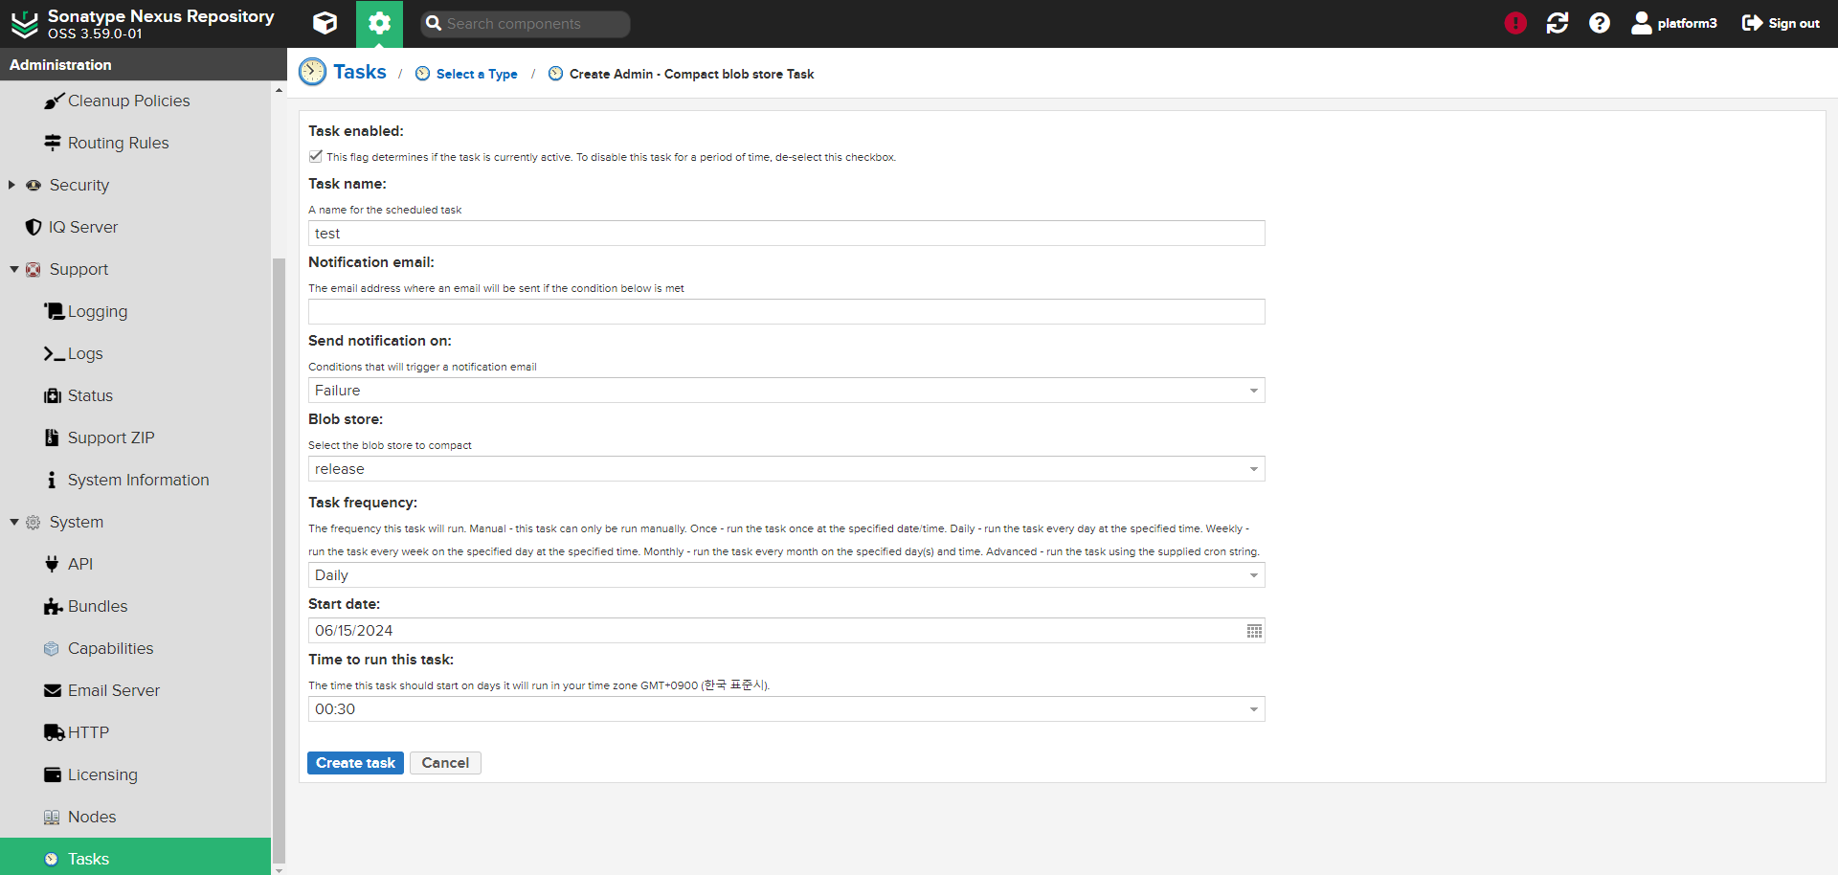Click the sidebar vertical scrollbar thumb
This screenshot has height=875, width=1838.
point(279,560)
